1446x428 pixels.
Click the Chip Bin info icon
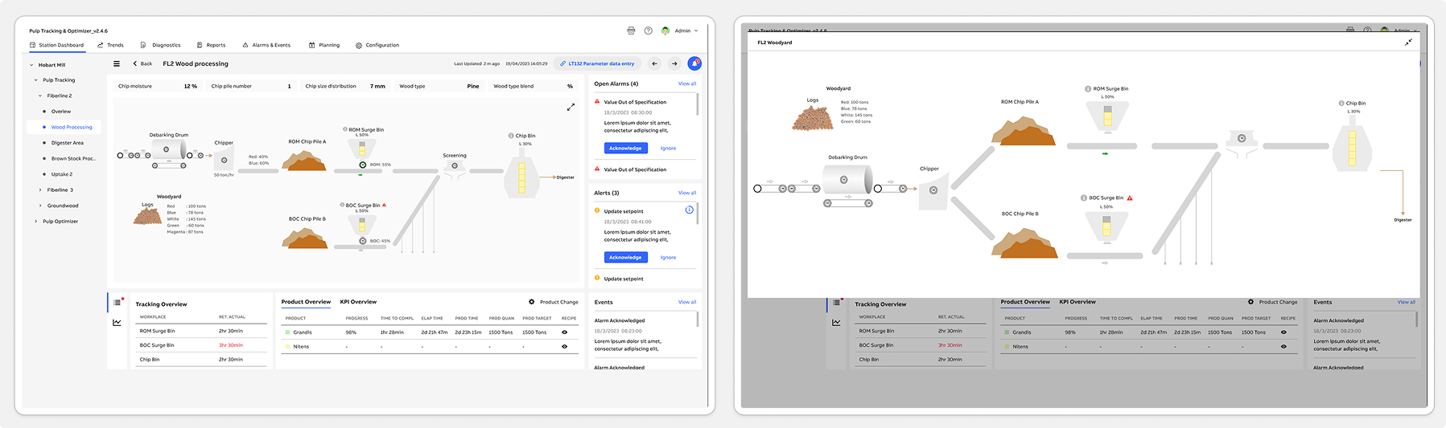coord(511,136)
